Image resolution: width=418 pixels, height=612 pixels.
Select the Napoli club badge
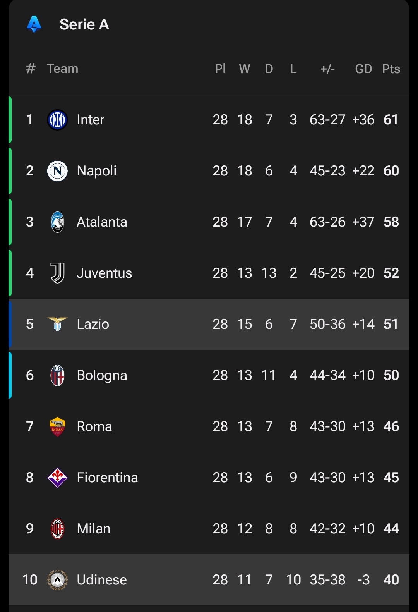pyautogui.click(x=57, y=171)
